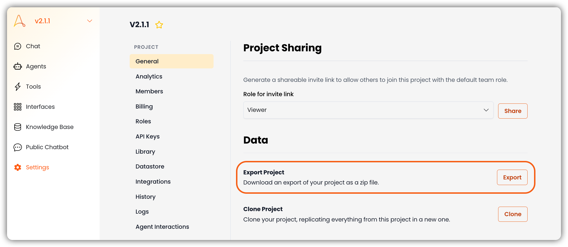This screenshot has height=247, width=568.
Task: Click the Export project button
Action: [512, 177]
